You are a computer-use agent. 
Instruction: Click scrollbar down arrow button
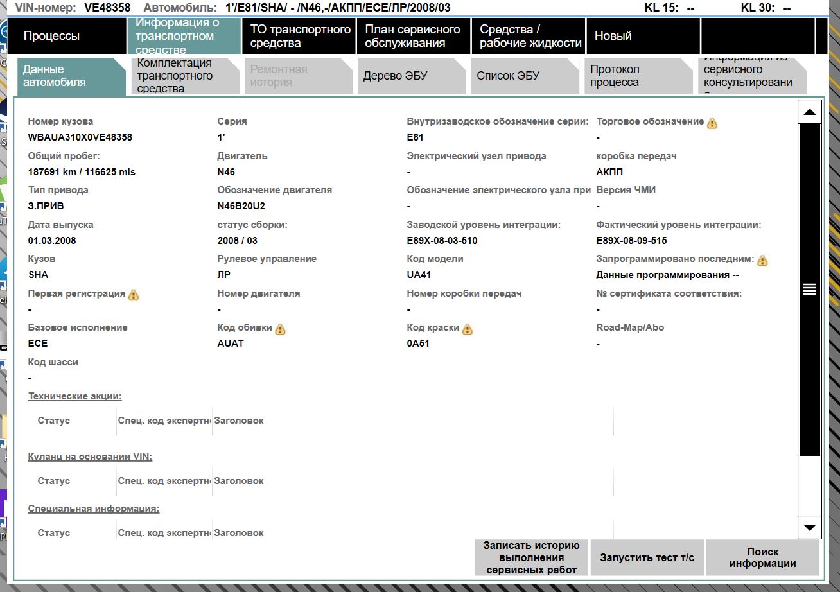(809, 527)
